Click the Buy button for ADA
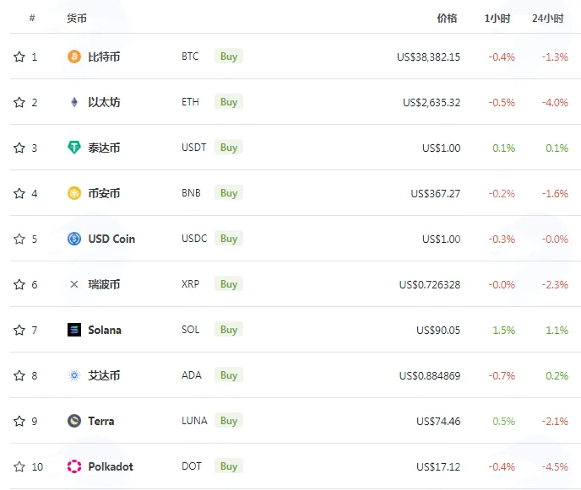Viewport: 581px width, 490px height. [x=229, y=375]
